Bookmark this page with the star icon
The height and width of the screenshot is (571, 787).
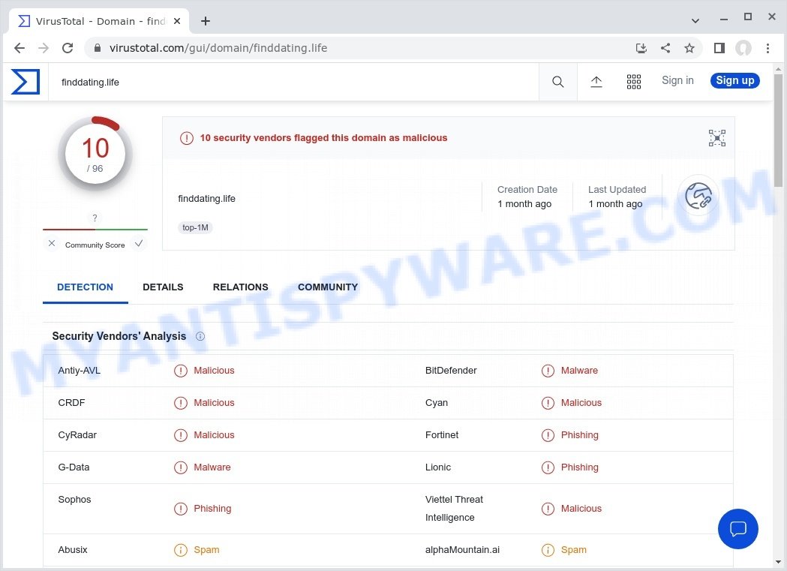coord(689,48)
